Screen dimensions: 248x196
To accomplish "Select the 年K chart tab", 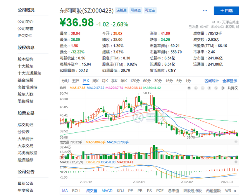I will point(124,81).
